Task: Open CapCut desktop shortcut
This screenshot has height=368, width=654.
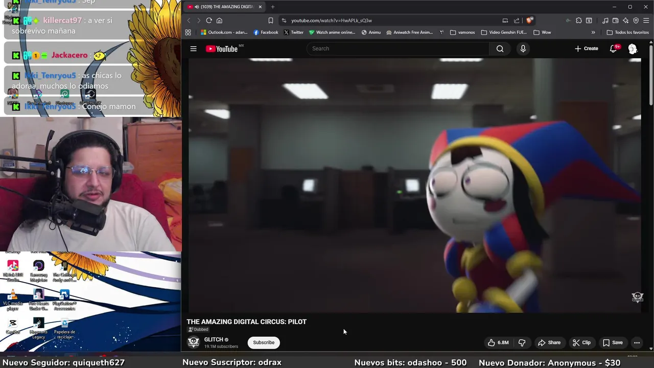Action: (x=13, y=326)
